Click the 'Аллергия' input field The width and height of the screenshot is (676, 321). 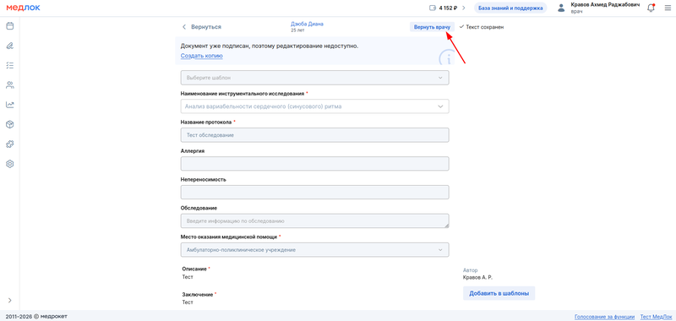point(314,164)
